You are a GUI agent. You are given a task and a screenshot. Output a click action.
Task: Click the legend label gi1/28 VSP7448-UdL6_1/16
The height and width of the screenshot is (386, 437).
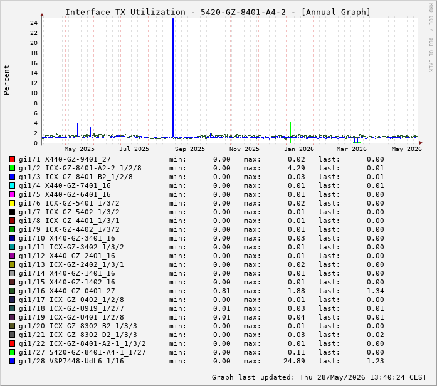pyautogui.click(x=71, y=361)
